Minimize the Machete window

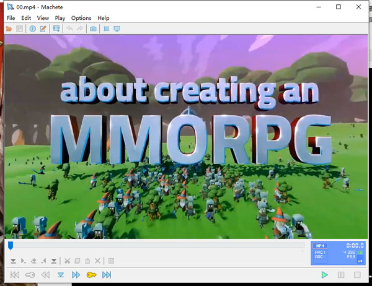pos(319,7)
